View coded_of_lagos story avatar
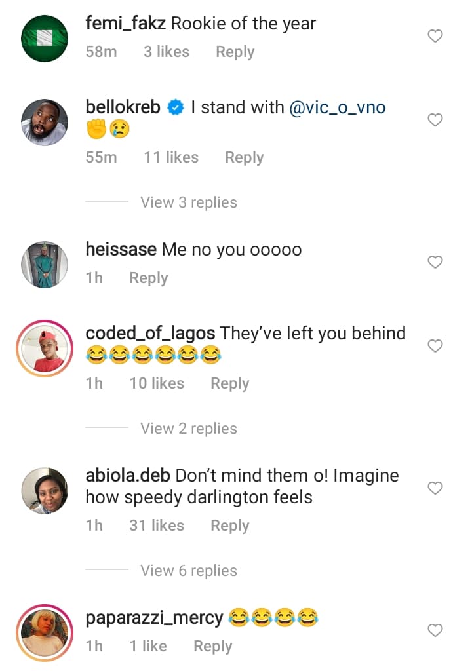This screenshot has height=671, width=472. click(x=45, y=348)
